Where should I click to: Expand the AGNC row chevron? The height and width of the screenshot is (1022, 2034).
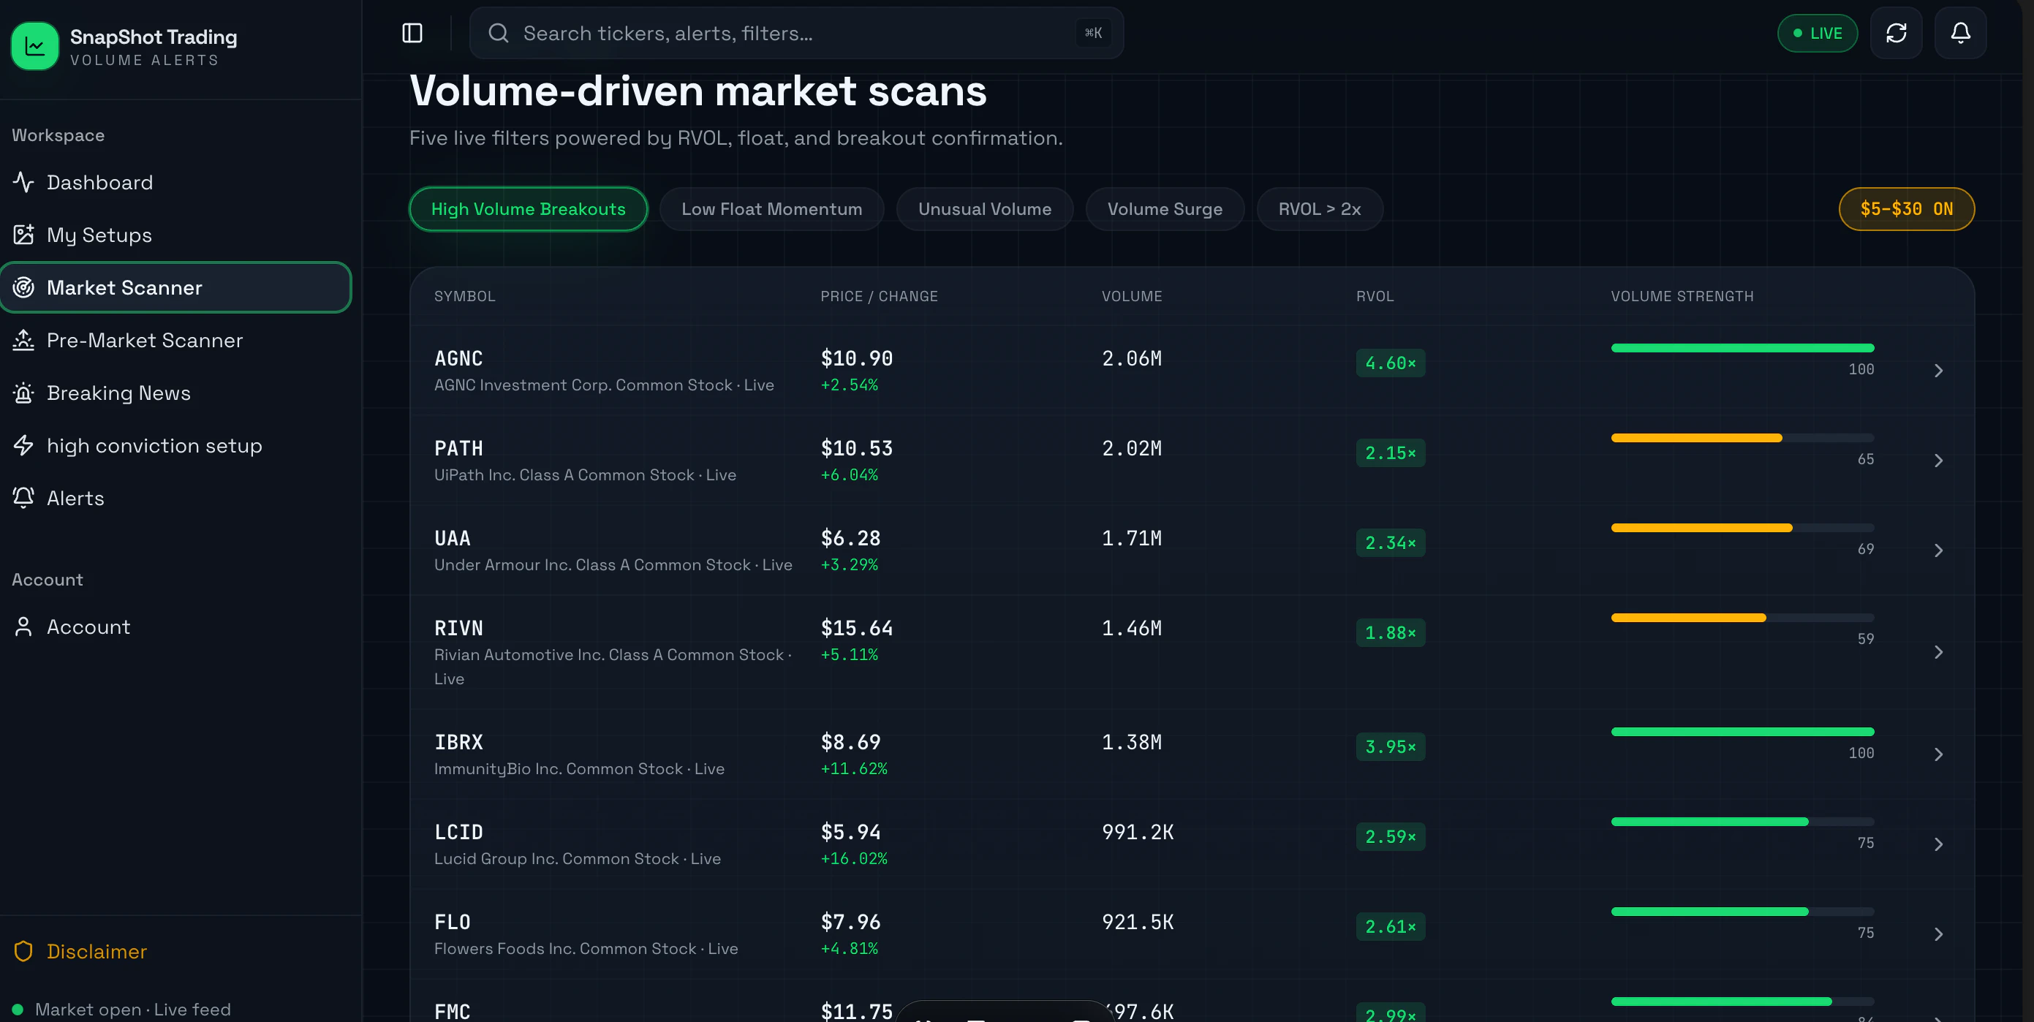(x=1938, y=371)
